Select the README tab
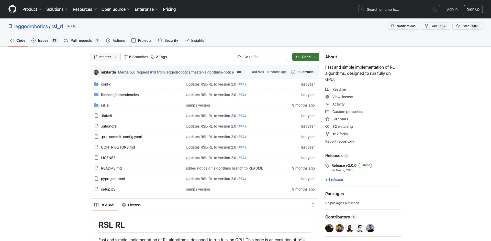This screenshot has width=491, height=241. [x=105, y=205]
